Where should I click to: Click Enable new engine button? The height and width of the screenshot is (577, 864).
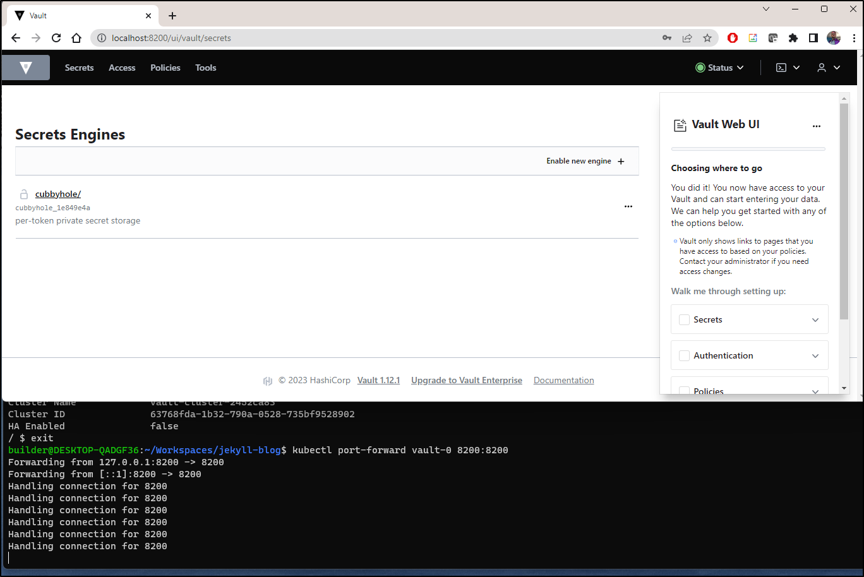585,161
